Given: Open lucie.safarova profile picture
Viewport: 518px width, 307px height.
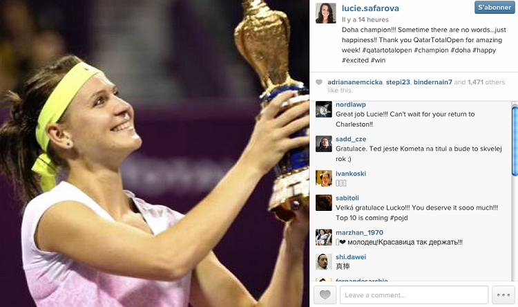Looking at the screenshot, I should 326,13.
